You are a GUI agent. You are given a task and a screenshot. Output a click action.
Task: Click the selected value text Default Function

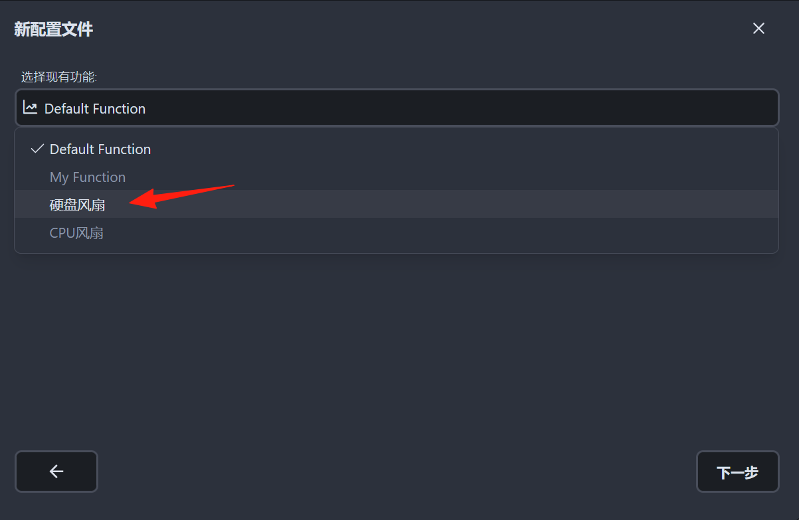coord(95,108)
